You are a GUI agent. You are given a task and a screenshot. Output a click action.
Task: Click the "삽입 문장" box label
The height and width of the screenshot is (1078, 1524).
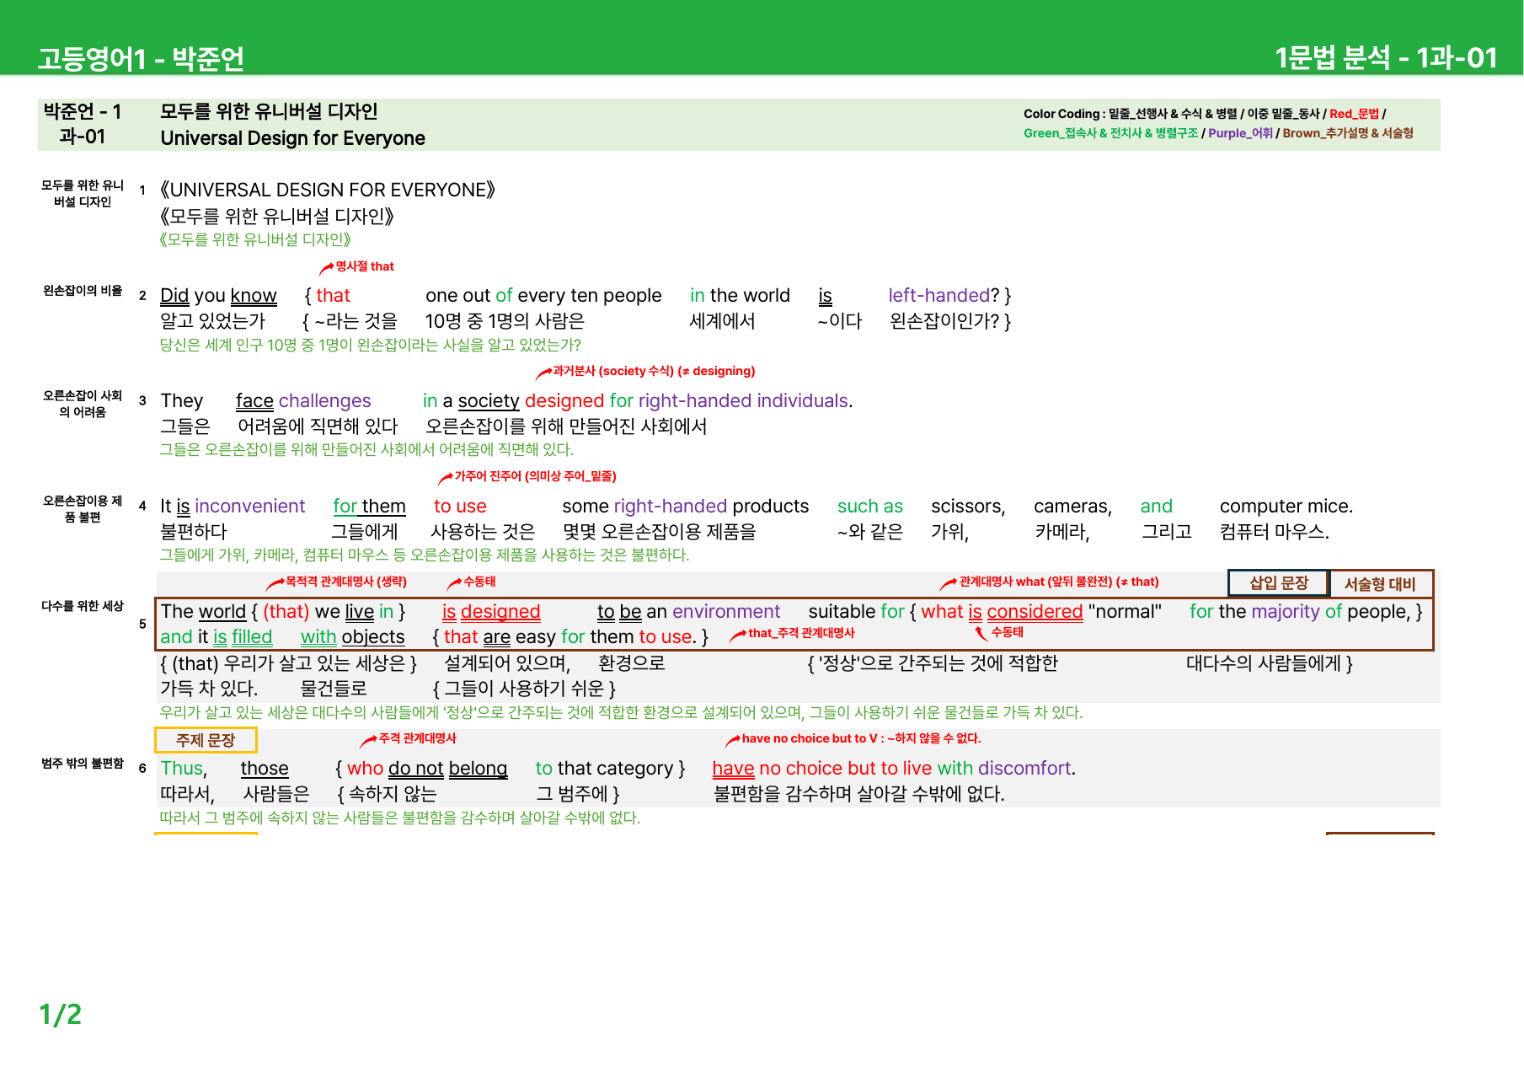coord(1278,583)
